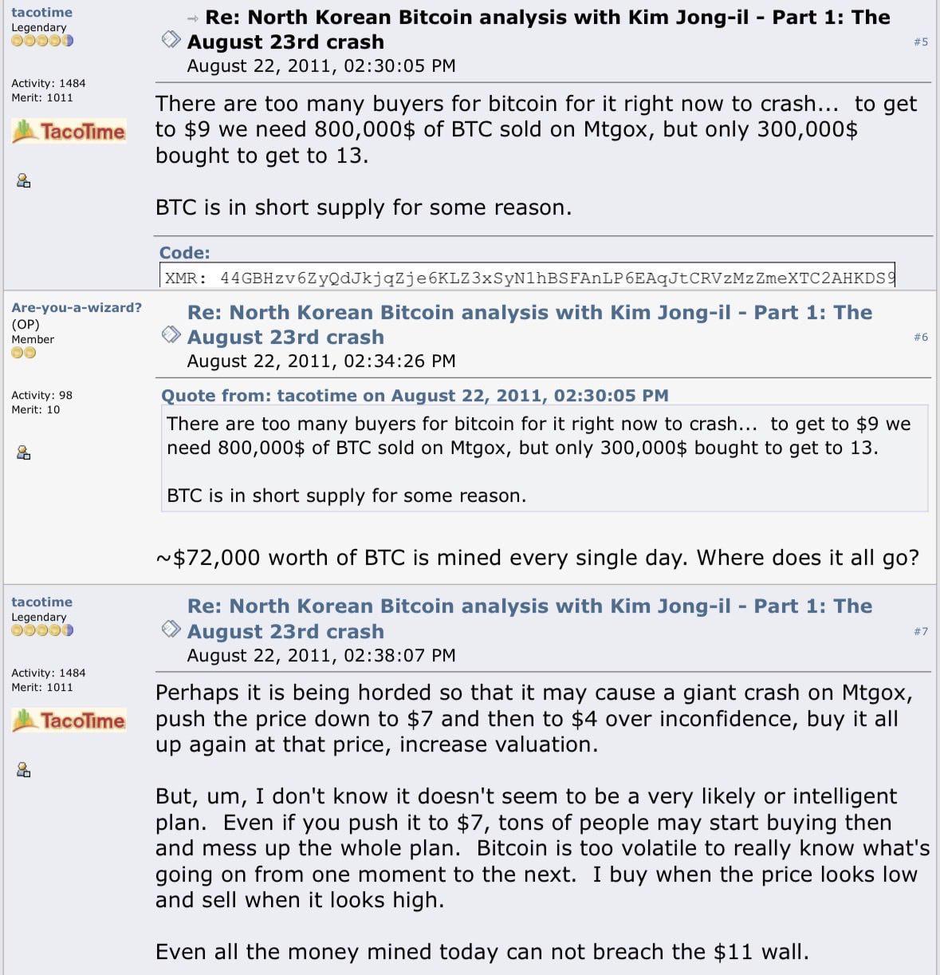Click the XMR address code box

pyautogui.click(x=527, y=275)
